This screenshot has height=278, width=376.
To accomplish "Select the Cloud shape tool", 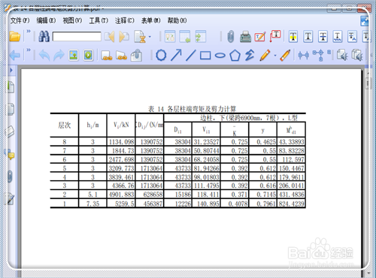I will coord(161,55).
